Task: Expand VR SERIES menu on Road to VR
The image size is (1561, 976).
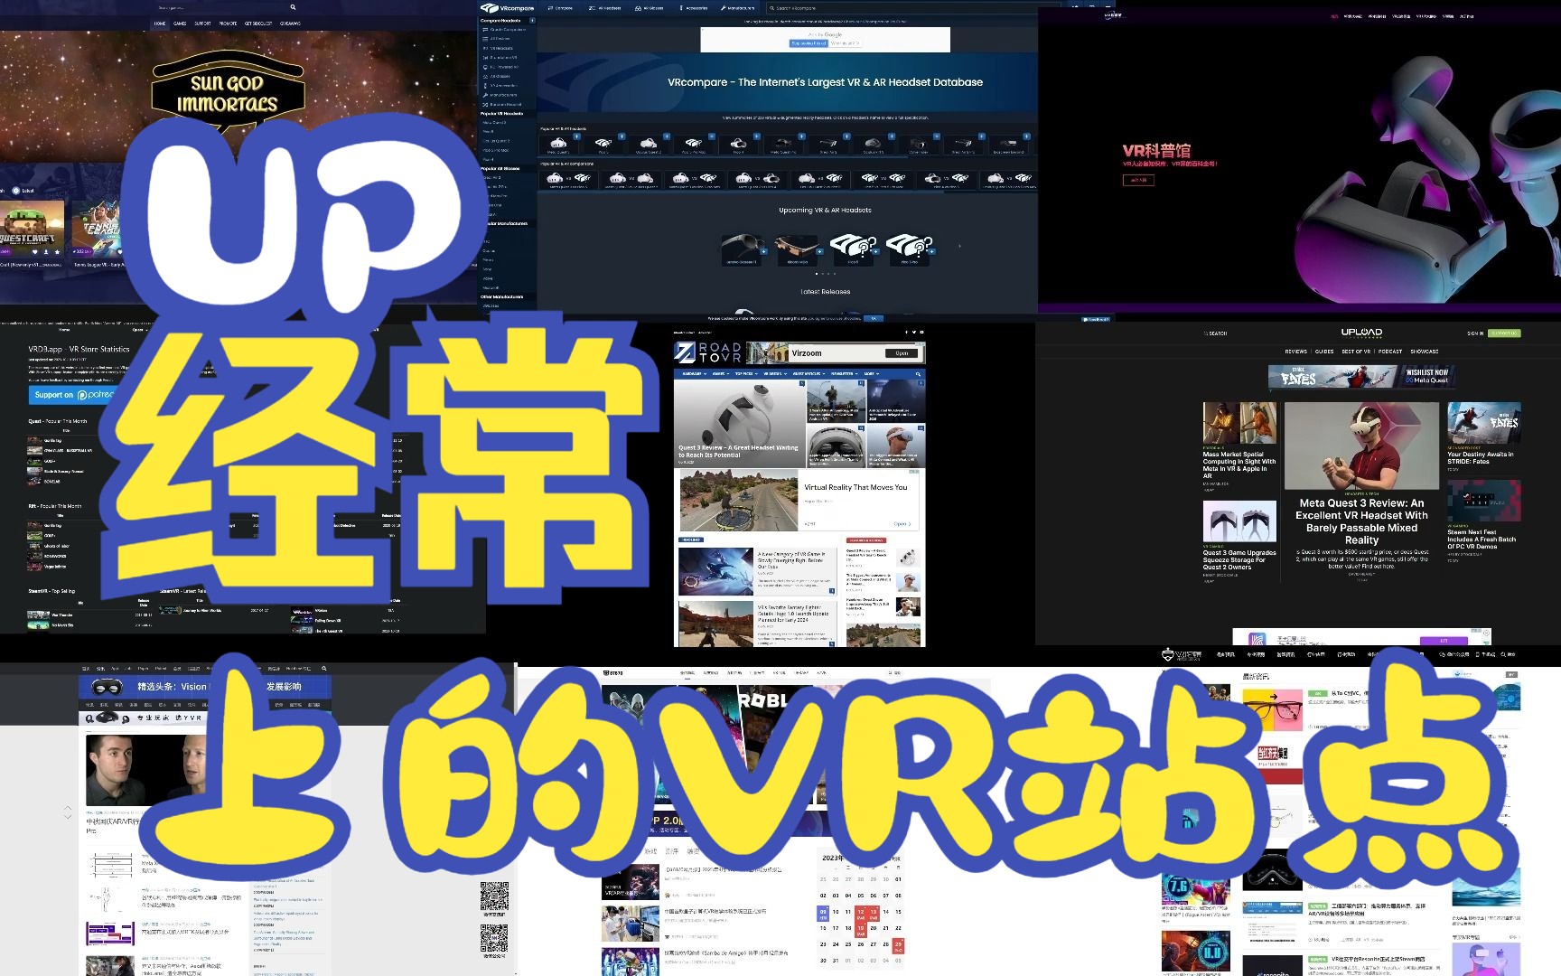Action: point(774,373)
